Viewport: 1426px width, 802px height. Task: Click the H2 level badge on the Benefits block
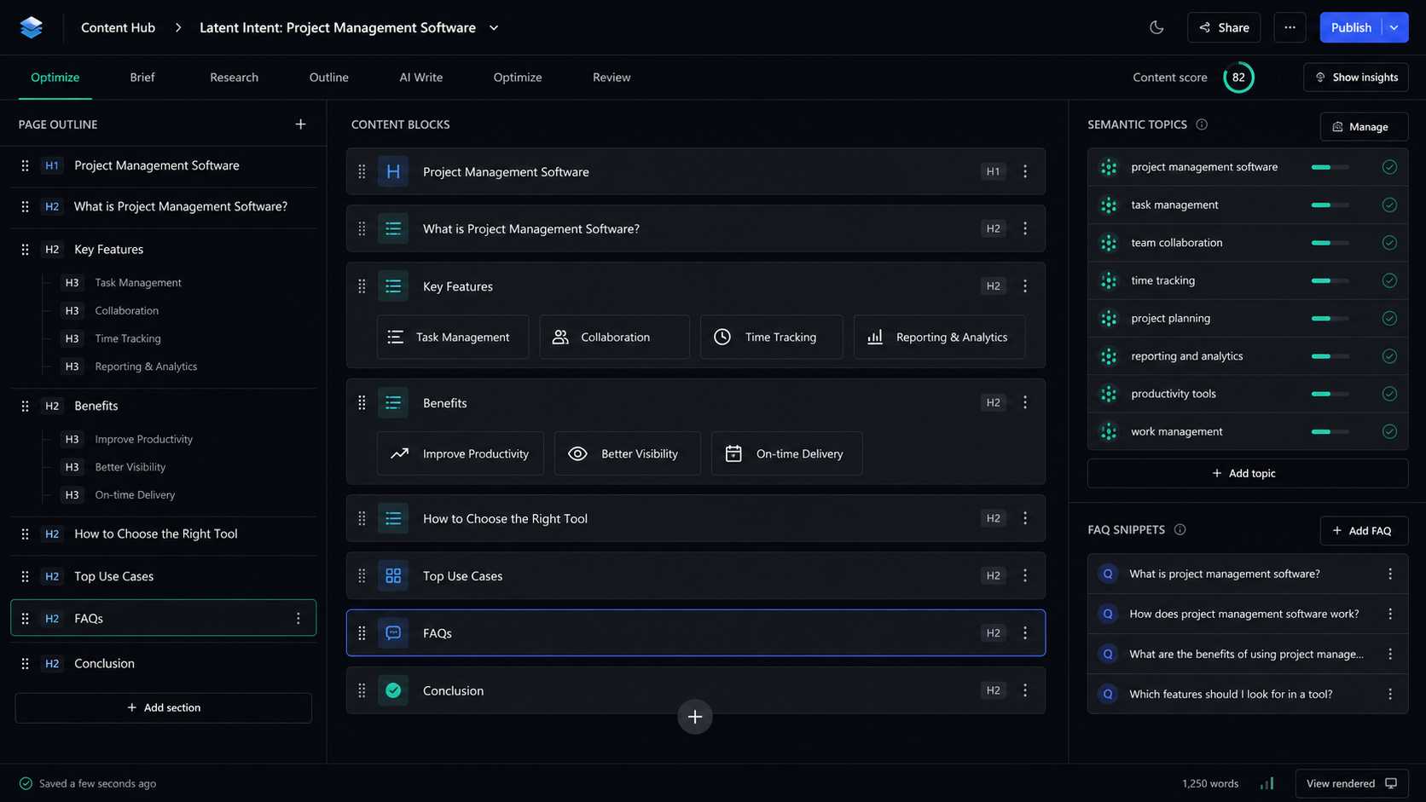993,402
